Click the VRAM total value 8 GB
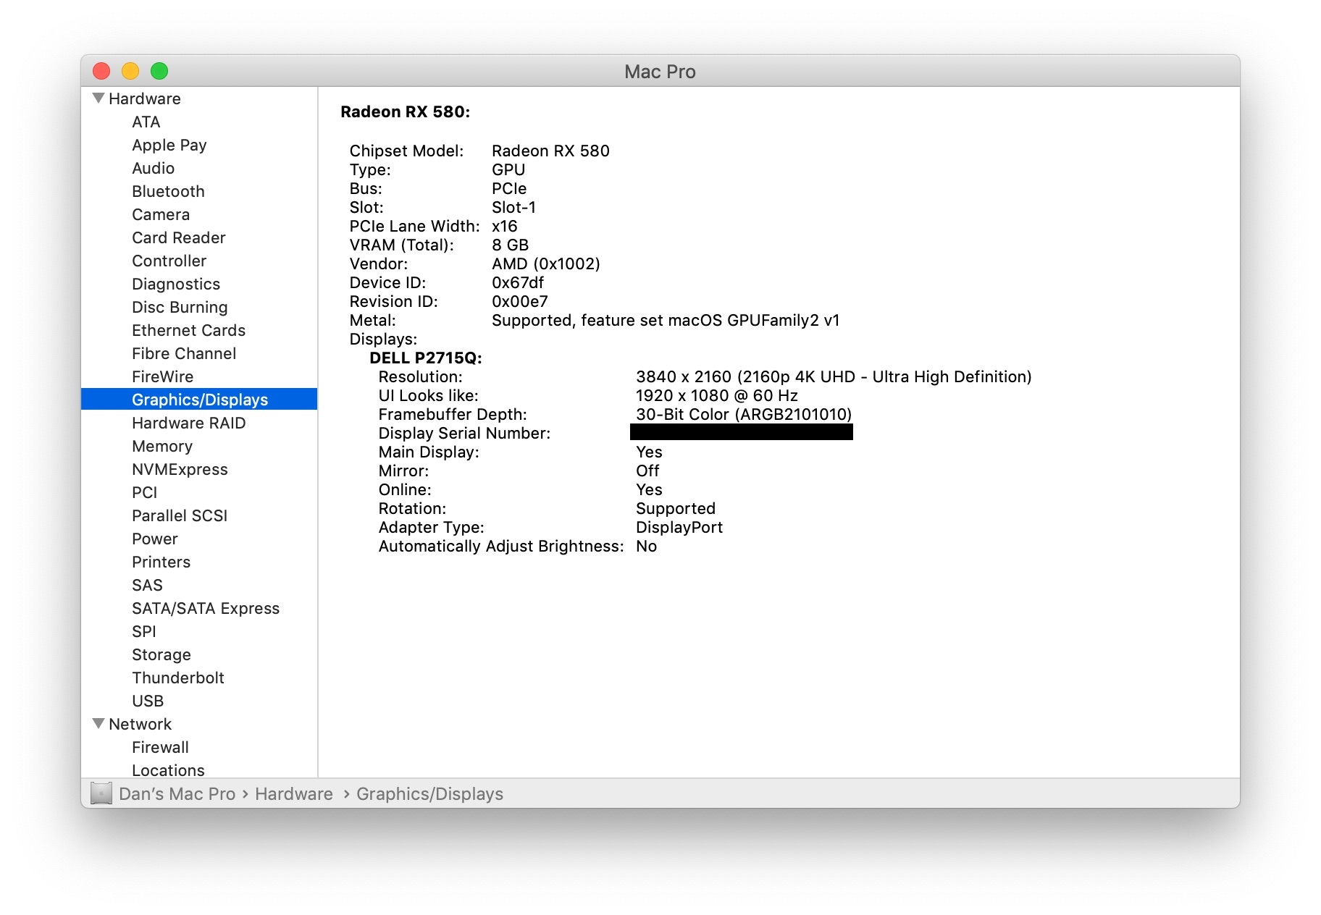Viewport: 1321px width, 915px height. pos(511,245)
